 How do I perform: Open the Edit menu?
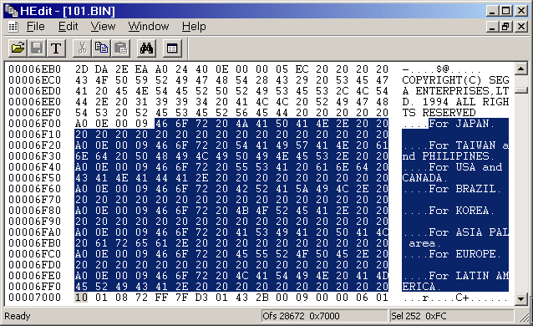tap(68, 27)
